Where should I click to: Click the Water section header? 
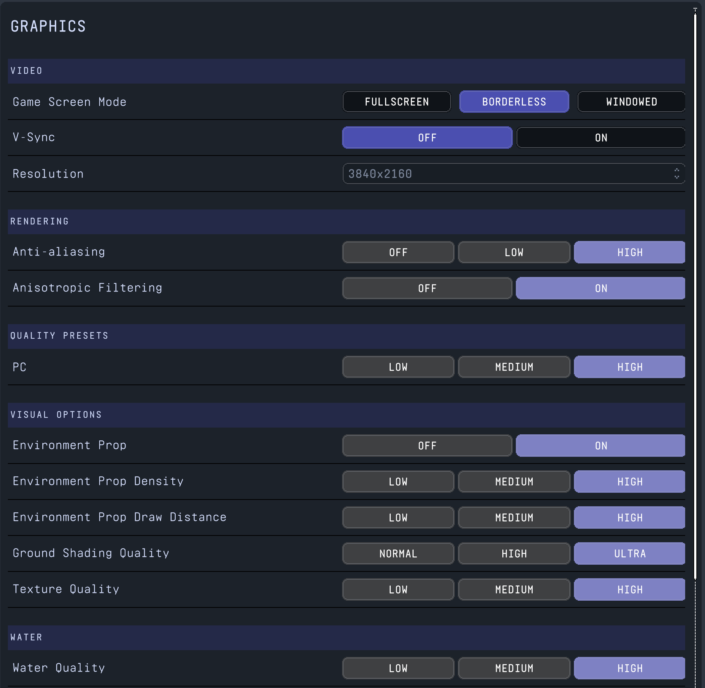347,637
